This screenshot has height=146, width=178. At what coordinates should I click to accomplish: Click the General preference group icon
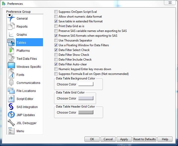11,18
